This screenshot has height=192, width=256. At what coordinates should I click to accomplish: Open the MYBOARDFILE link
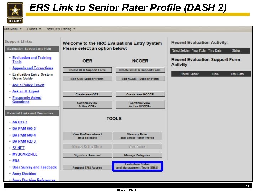(x=25, y=154)
